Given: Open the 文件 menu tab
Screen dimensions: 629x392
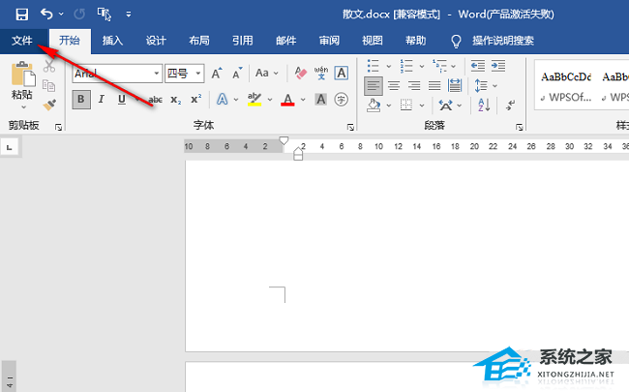Looking at the screenshot, I should pos(22,41).
